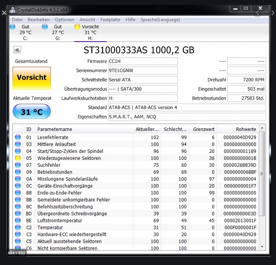
Task: Click the status orb for Gemeldete unkorrigierbare Fehler
Action: point(18,200)
